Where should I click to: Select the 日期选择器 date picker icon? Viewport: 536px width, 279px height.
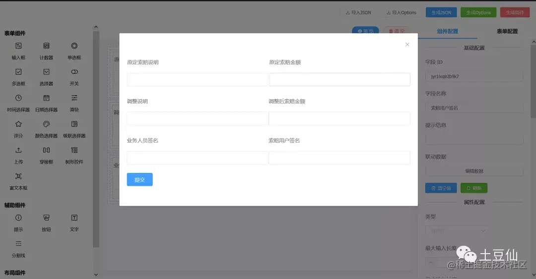(46, 98)
